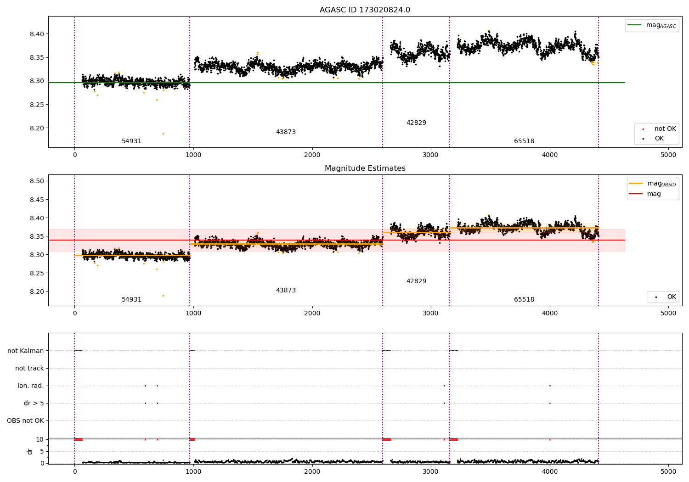Screen dimensions: 689x482
Task: Click OBSID label 54931 in the Magnitude Estimates plot
Action: (x=131, y=300)
